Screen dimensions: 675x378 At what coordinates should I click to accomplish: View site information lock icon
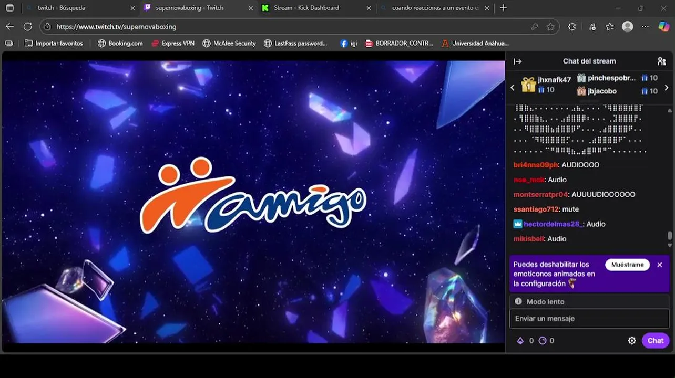click(47, 26)
